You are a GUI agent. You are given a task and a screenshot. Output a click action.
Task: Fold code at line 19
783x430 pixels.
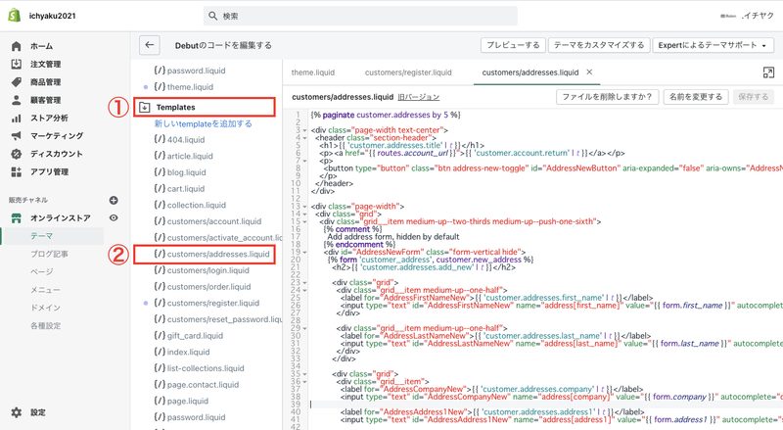pos(305,252)
